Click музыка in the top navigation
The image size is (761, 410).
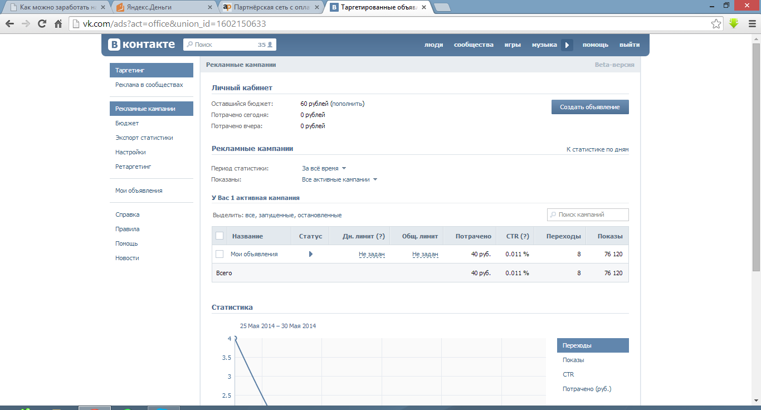click(x=544, y=45)
